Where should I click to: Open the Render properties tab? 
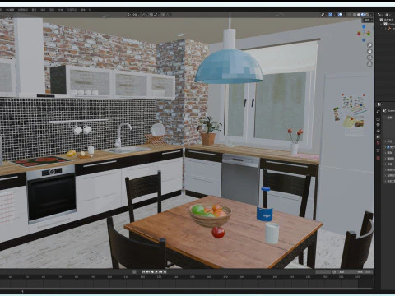[378, 119]
